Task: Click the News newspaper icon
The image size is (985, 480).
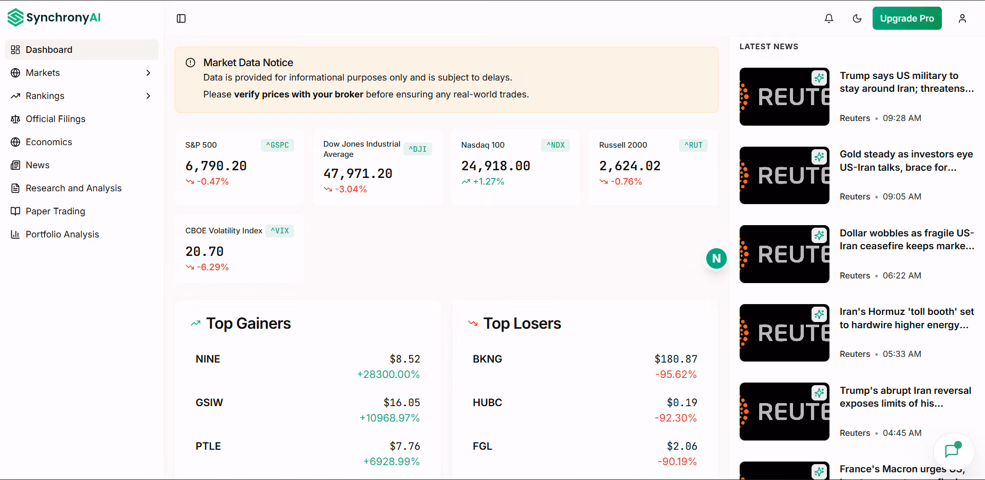Action: pos(15,165)
